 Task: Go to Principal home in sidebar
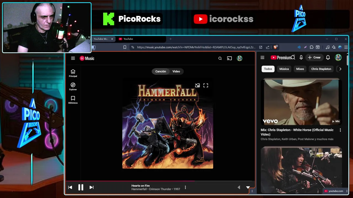pos(73,73)
